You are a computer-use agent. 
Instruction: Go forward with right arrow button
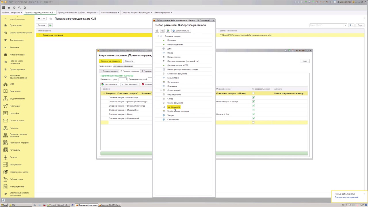pos(44,18)
